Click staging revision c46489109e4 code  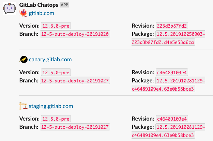point(172,119)
